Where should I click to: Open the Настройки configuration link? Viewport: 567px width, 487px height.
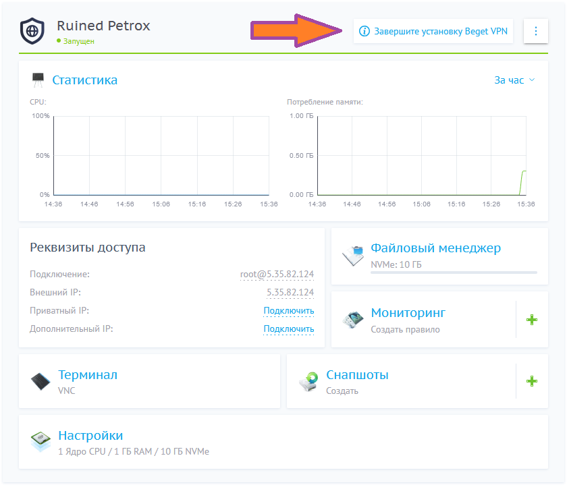pos(90,436)
